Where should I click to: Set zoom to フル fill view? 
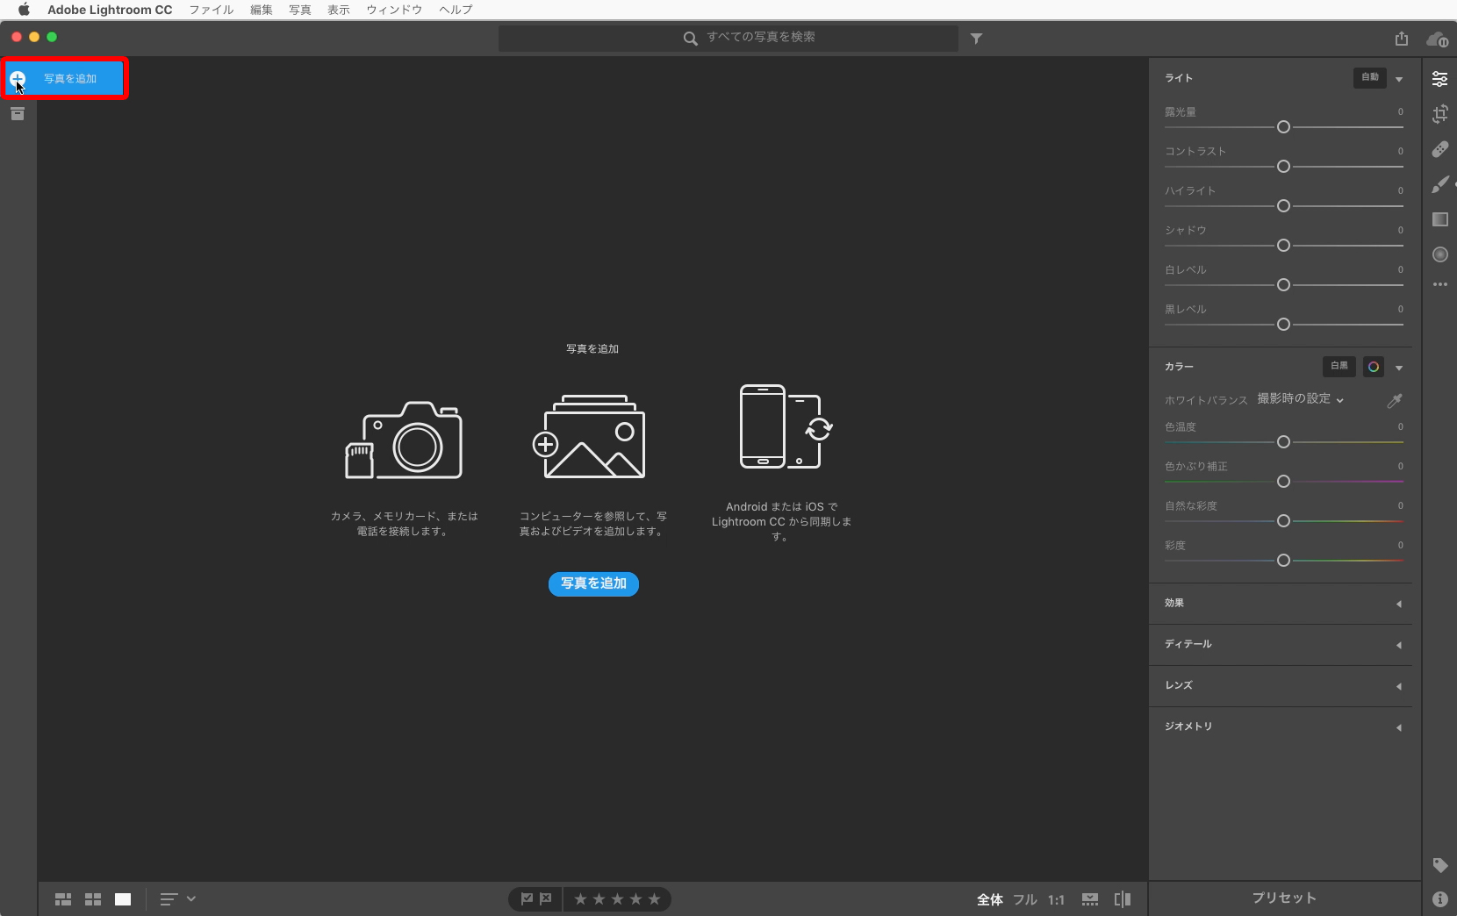tap(1025, 899)
